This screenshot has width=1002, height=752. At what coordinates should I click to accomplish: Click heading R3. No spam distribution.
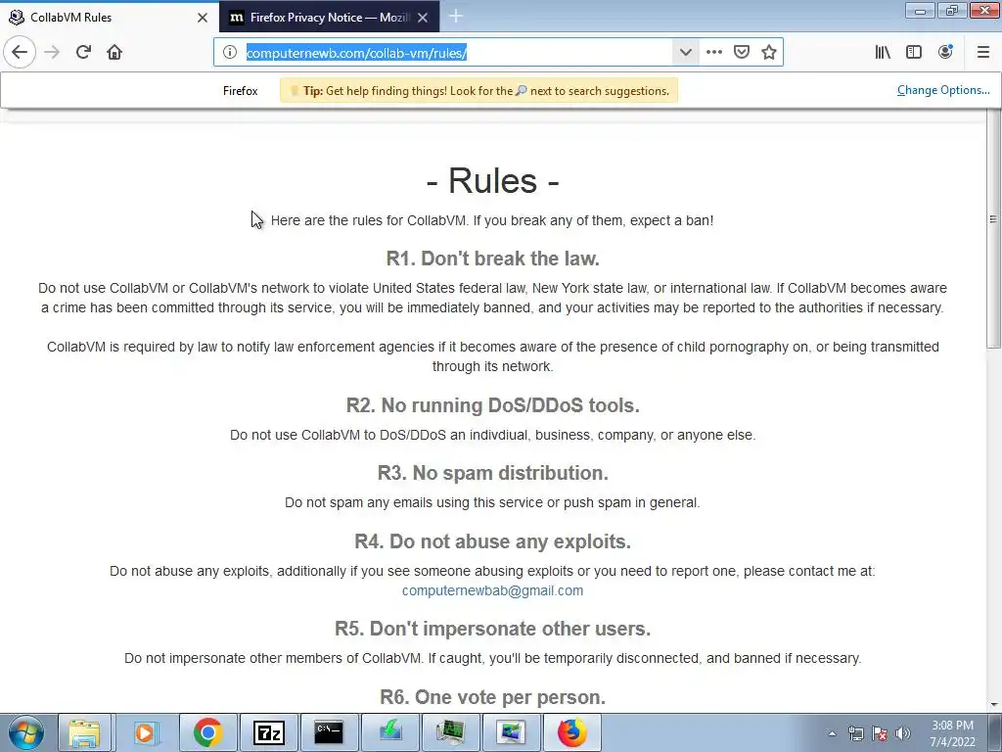click(x=493, y=473)
